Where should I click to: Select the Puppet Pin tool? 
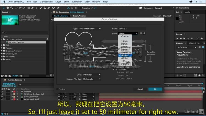[x=58, y=8]
